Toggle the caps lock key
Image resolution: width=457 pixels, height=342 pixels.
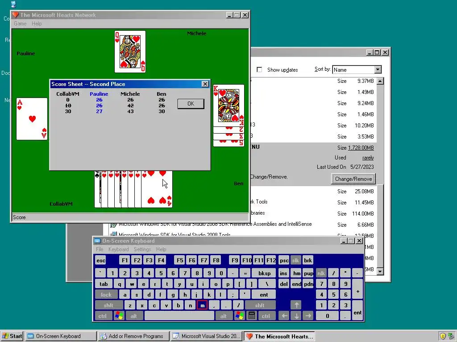pyautogui.click(x=106, y=295)
